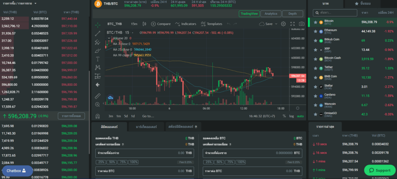
Task: Open the Indicators dialog
Action: point(186,24)
